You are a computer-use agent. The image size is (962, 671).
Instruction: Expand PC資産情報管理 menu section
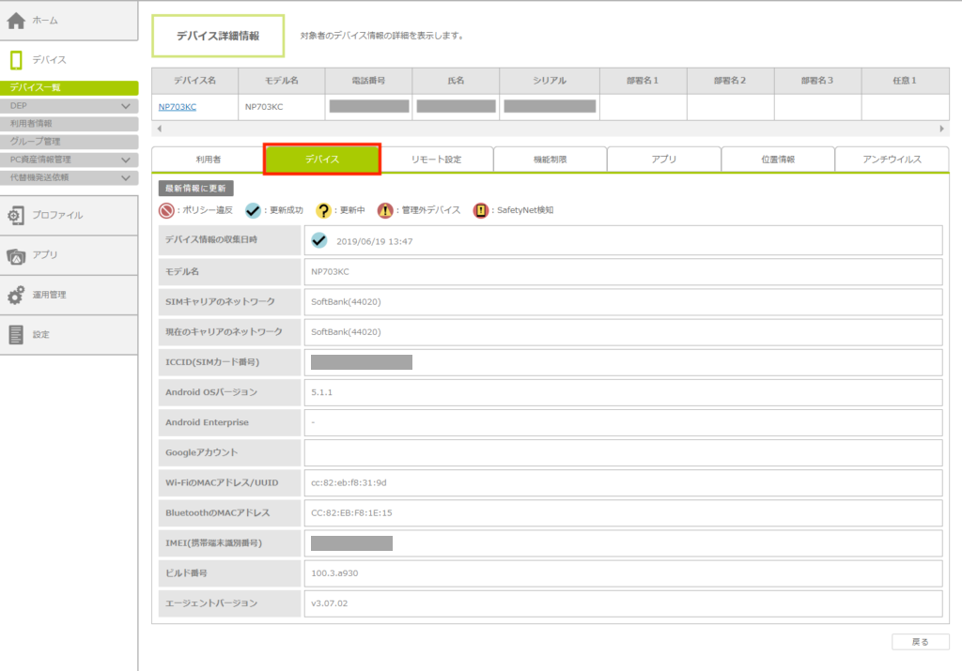click(126, 160)
